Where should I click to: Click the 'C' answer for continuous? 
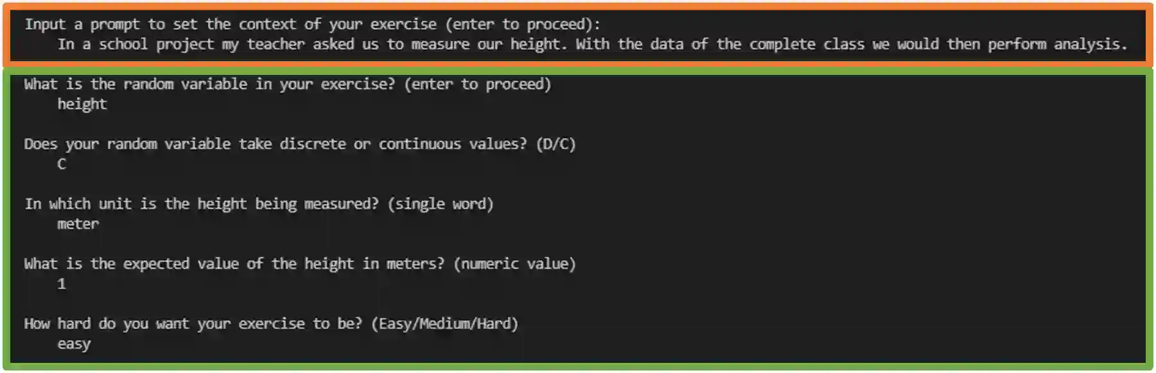coord(62,164)
